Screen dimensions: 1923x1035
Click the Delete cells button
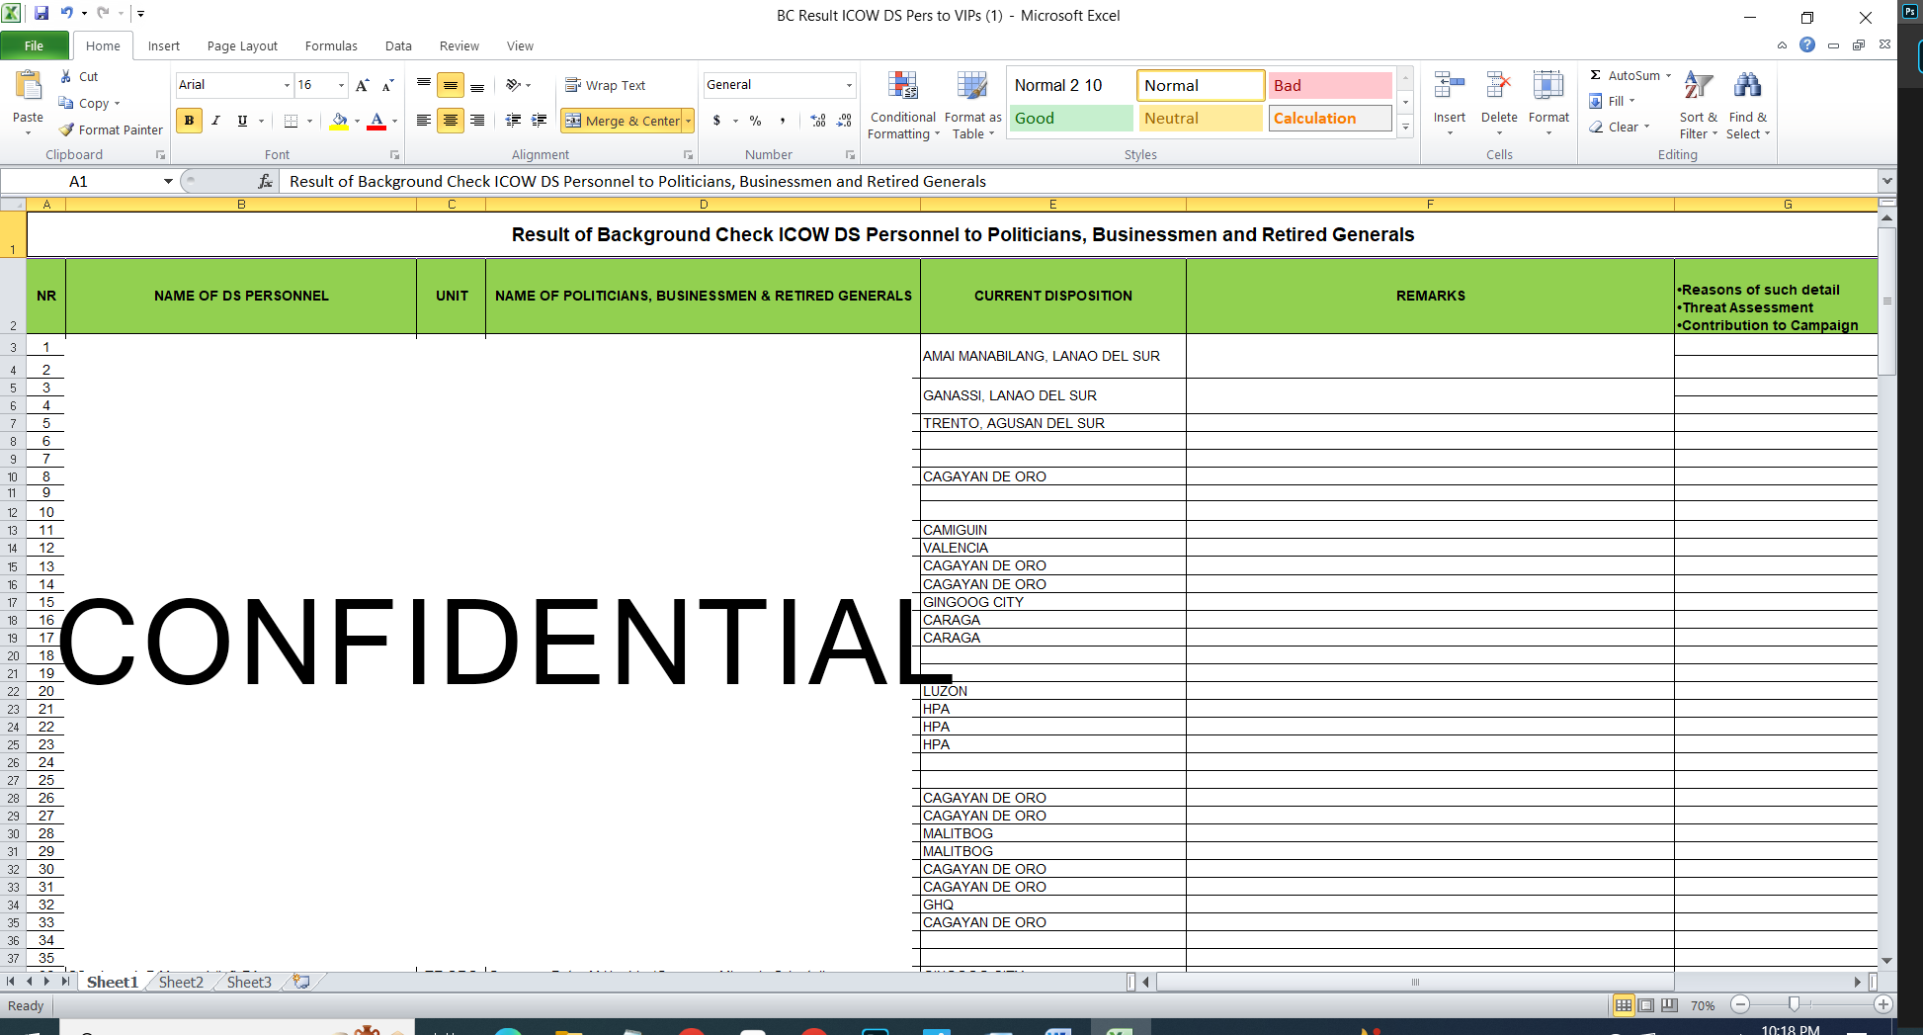1499,105
